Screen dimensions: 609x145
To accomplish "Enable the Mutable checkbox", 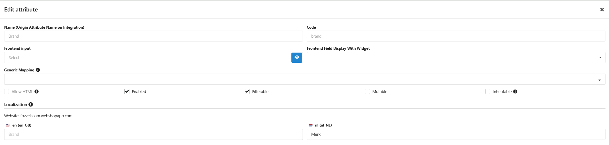I will coord(367,91).
